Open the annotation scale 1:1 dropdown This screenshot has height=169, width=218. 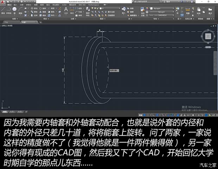tap(189, 115)
